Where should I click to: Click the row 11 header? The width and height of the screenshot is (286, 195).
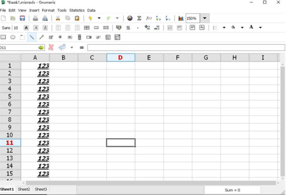click(x=10, y=143)
